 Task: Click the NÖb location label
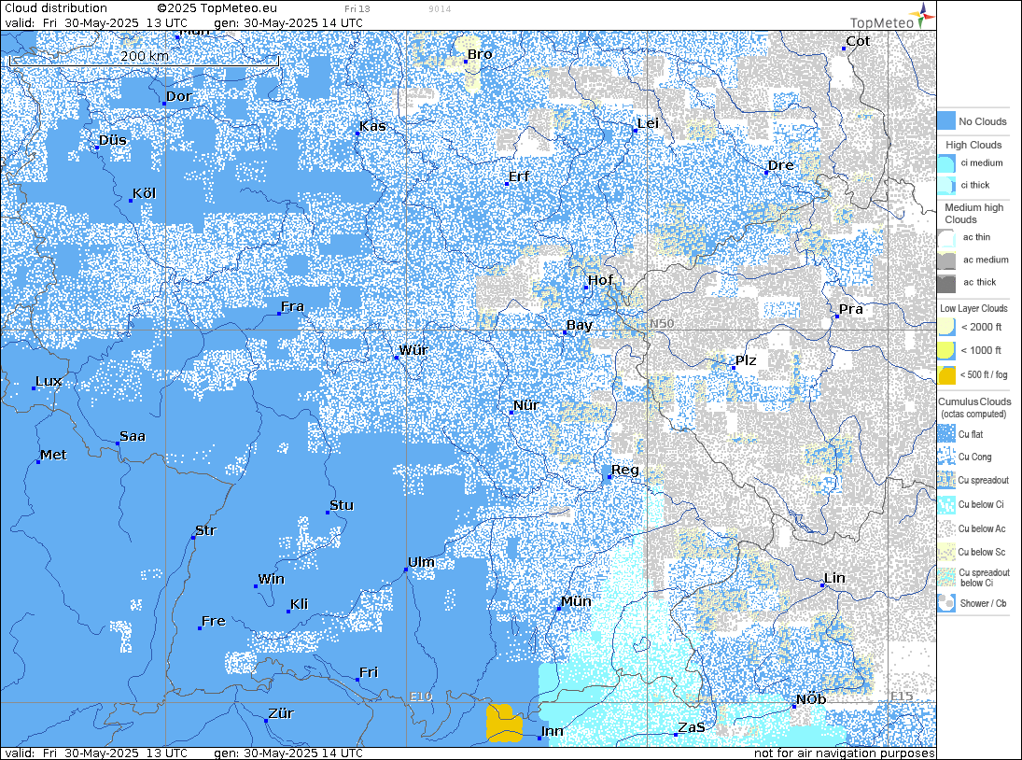click(811, 699)
